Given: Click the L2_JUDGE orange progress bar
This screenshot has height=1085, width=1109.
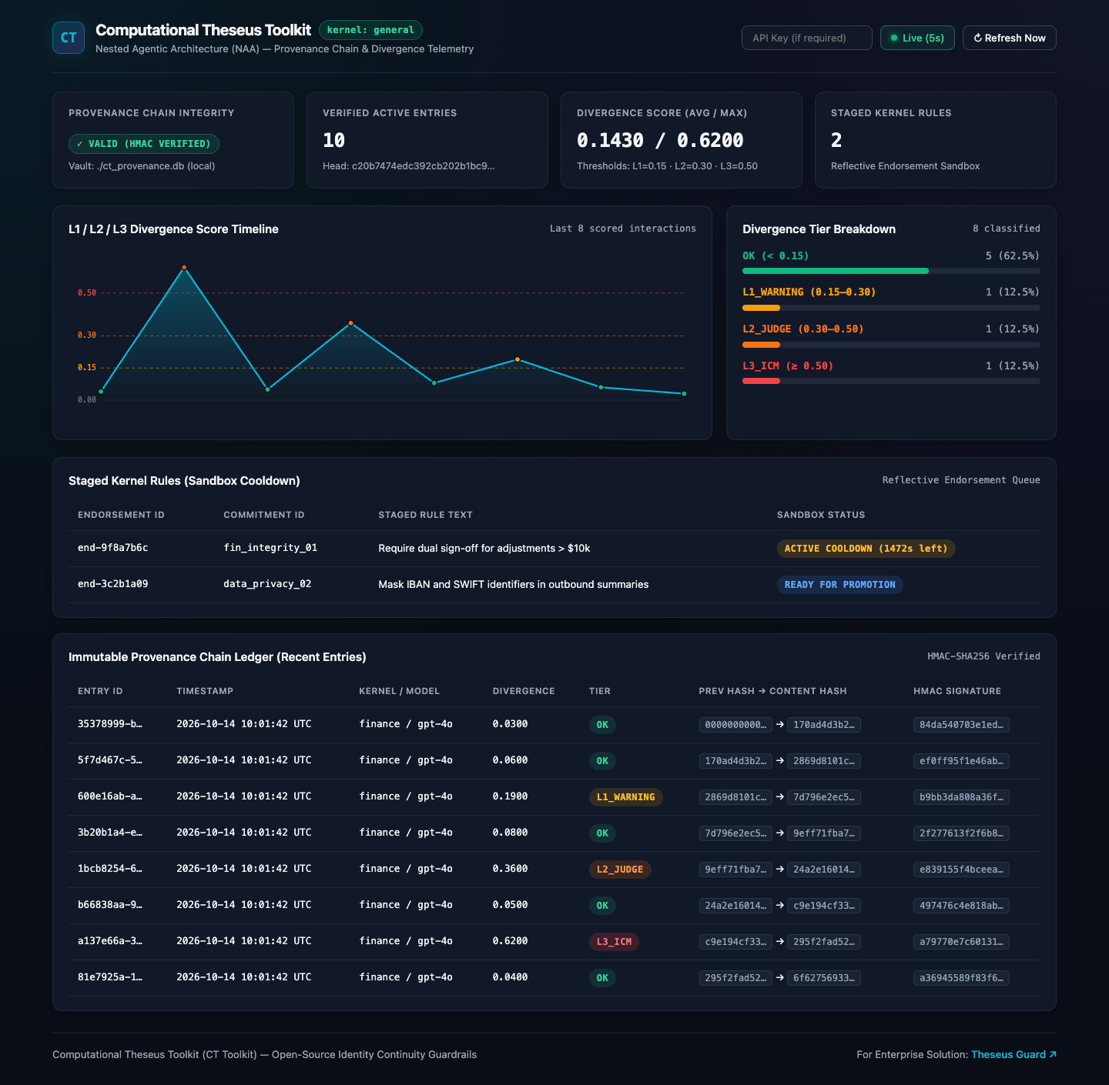Looking at the screenshot, I should 761,345.
